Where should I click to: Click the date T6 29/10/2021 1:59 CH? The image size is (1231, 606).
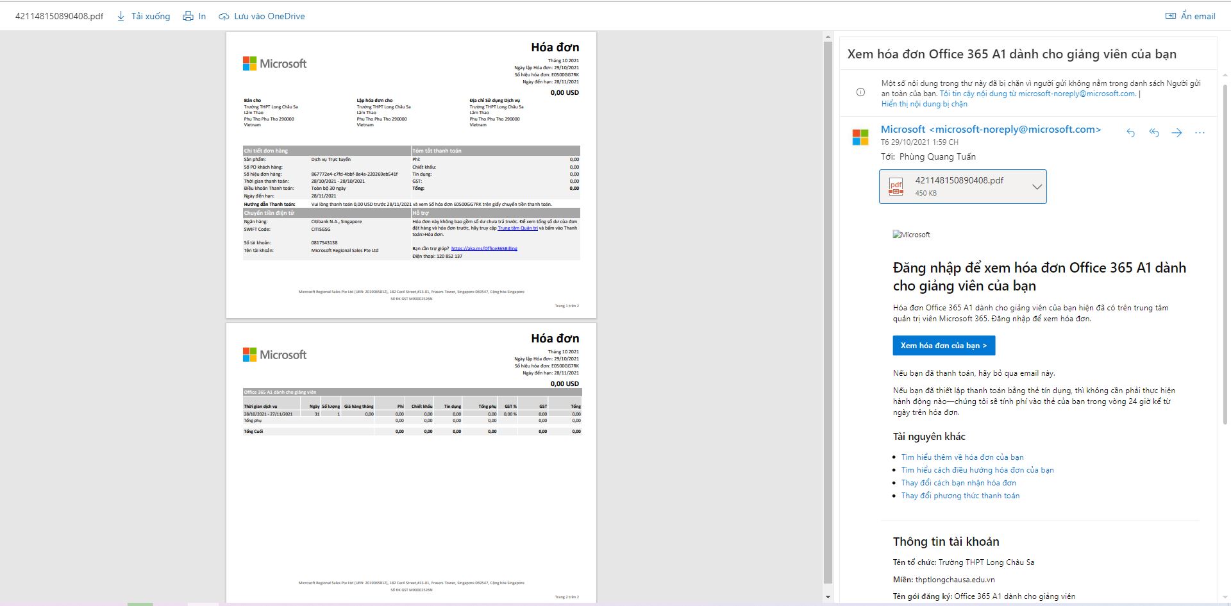tap(919, 142)
